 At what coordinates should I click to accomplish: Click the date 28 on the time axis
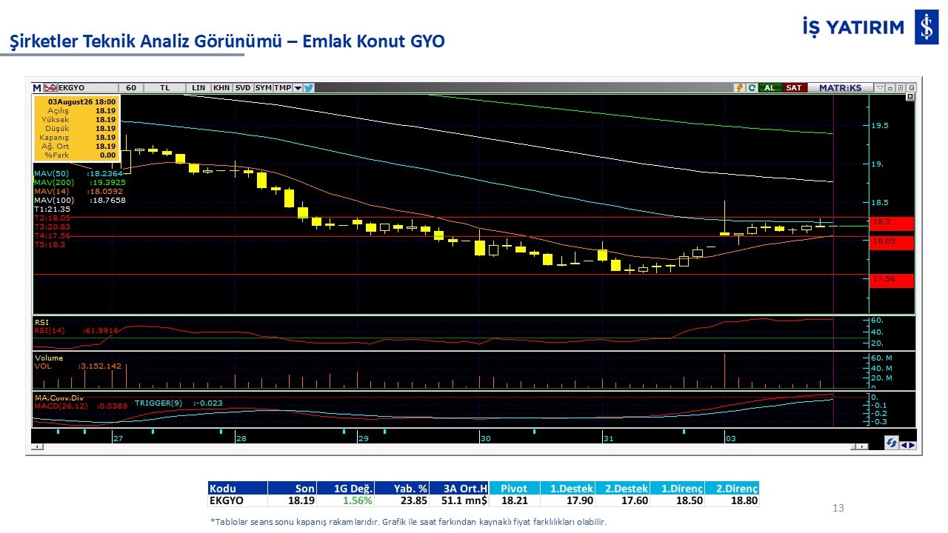241,439
